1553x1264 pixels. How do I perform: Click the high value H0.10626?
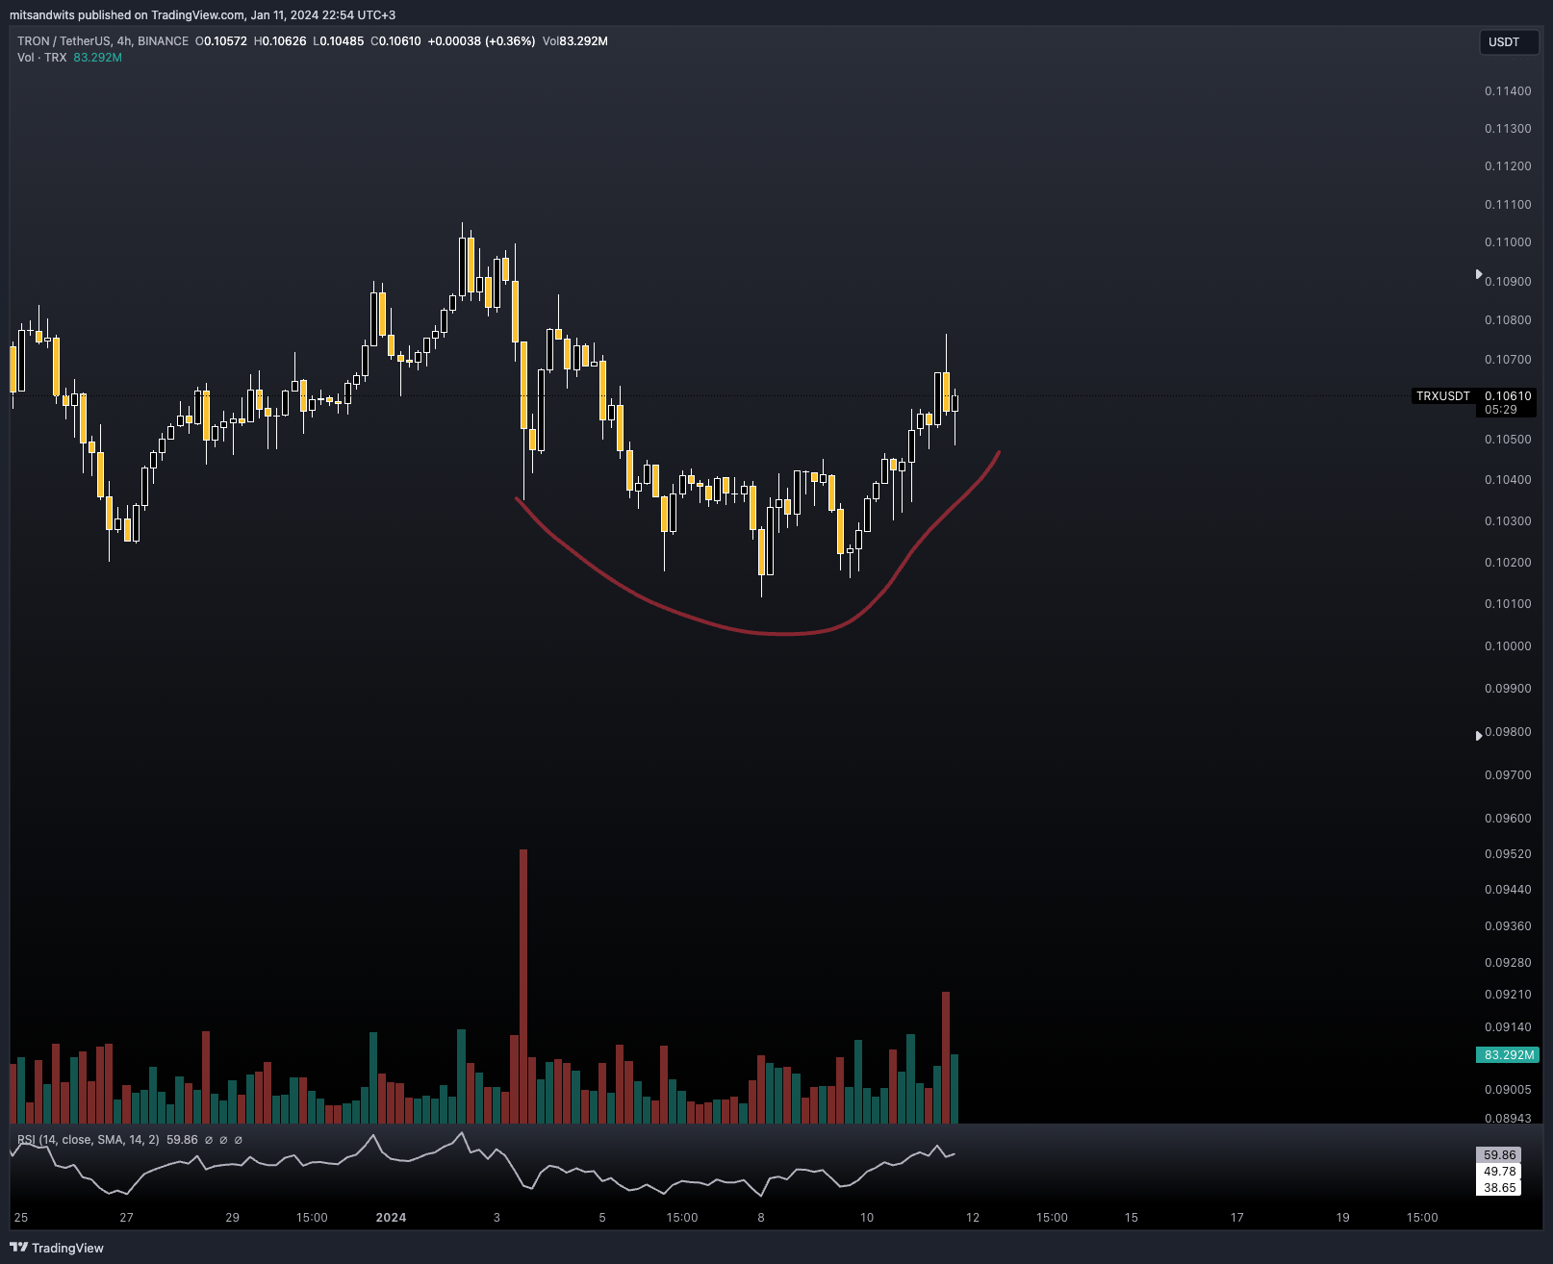tap(280, 41)
